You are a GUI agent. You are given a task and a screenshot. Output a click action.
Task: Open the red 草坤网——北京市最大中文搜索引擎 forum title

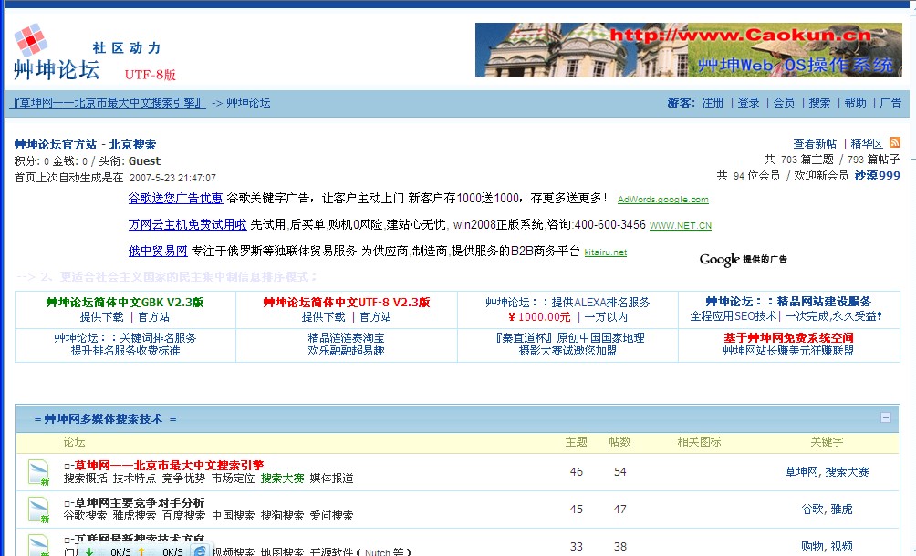(169, 466)
